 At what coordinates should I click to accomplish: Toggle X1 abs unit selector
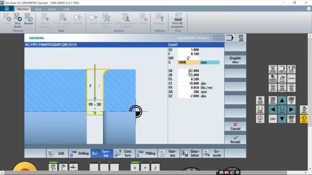pyautogui.click(x=203, y=84)
